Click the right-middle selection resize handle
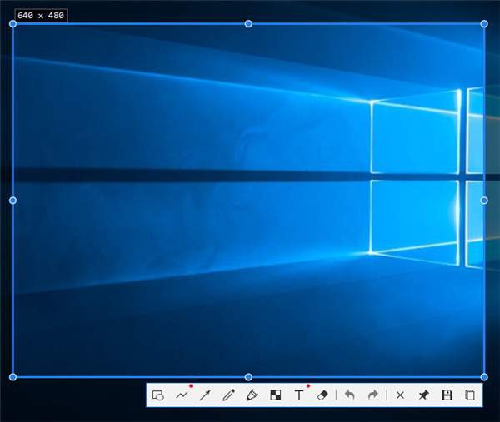 [x=484, y=201]
